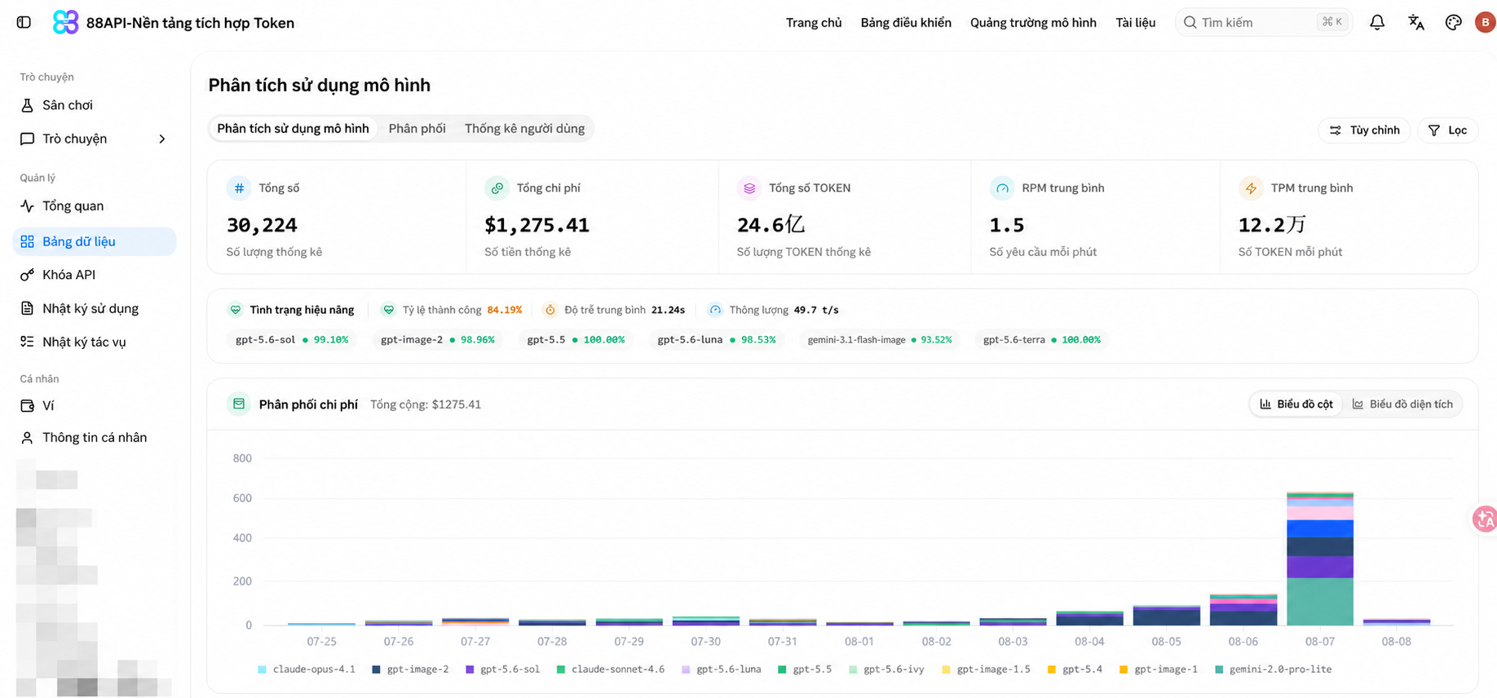
Task: Click the 30,224 total count value
Action: pos(262,225)
